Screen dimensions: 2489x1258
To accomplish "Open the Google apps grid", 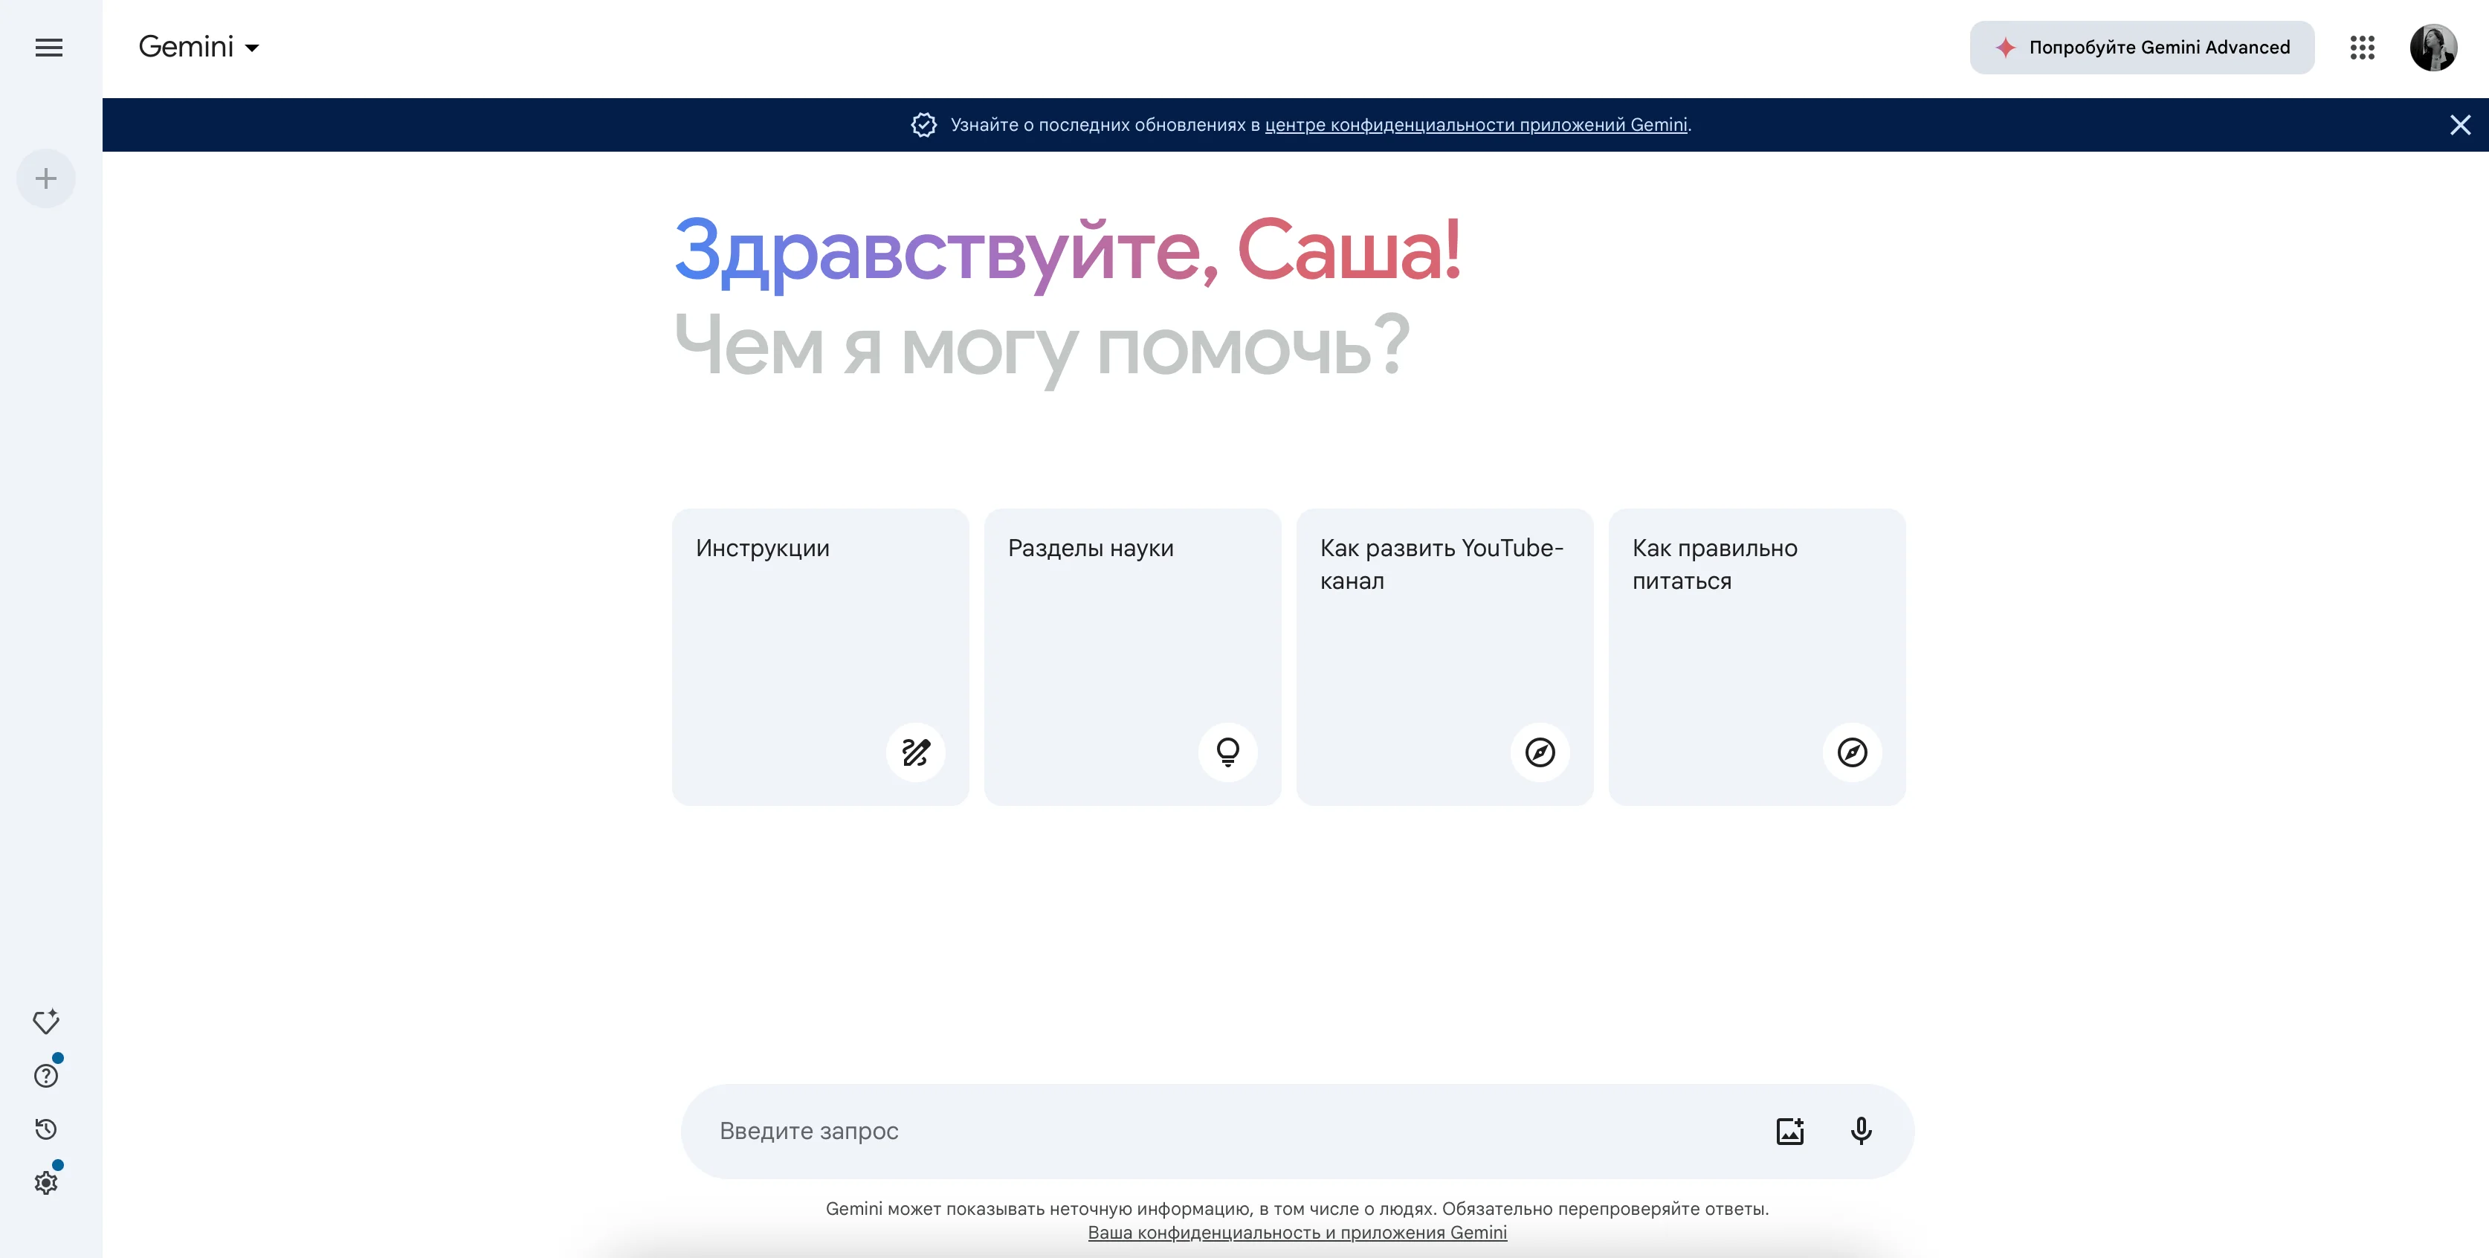I will pos(2361,48).
